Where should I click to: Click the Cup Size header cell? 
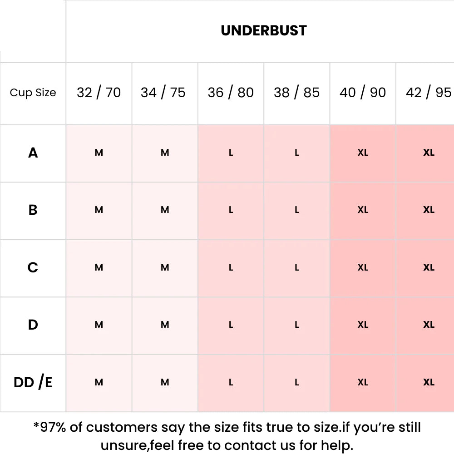[x=33, y=93]
